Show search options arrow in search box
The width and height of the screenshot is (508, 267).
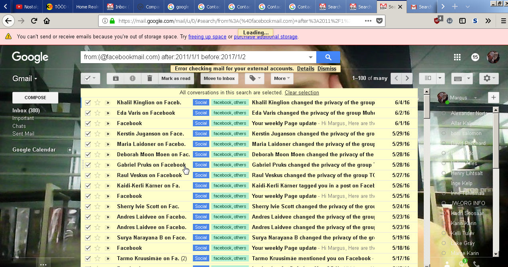coord(311,57)
